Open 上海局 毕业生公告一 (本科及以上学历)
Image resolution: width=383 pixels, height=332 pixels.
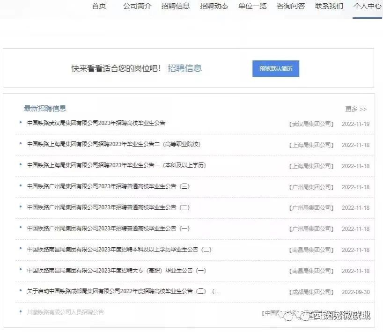[x=117, y=165]
